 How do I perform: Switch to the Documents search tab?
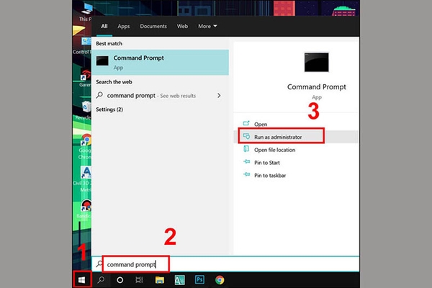tap(153, 26)
